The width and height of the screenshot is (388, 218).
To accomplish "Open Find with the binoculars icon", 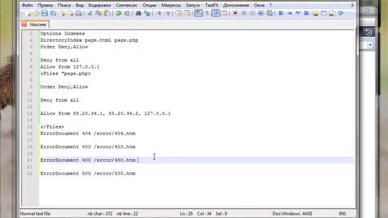I will 138,13.
